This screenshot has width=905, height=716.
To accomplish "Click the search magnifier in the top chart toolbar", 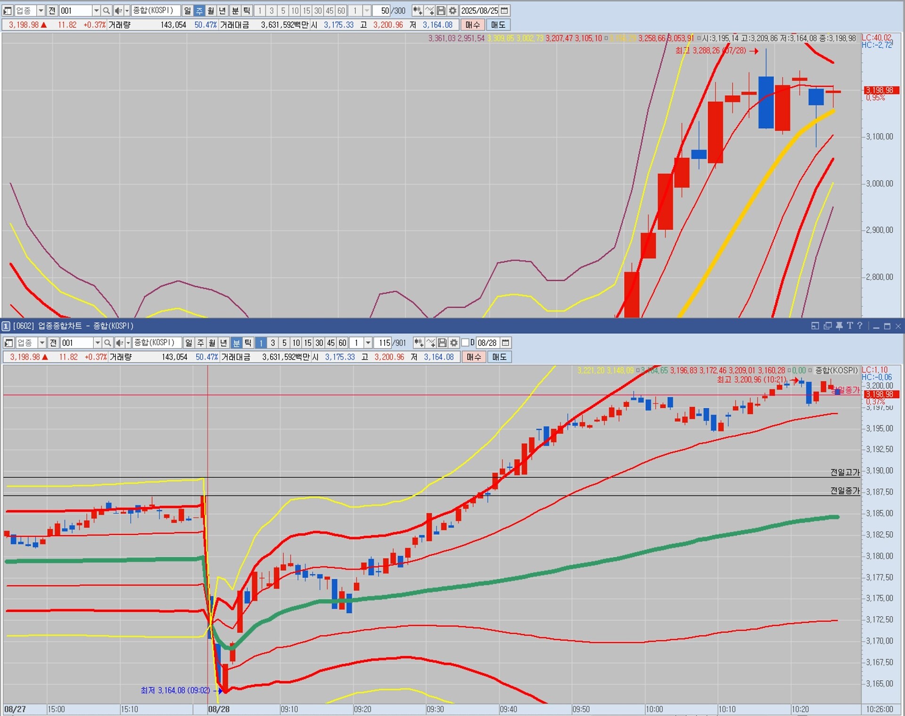I will point(107,10).
